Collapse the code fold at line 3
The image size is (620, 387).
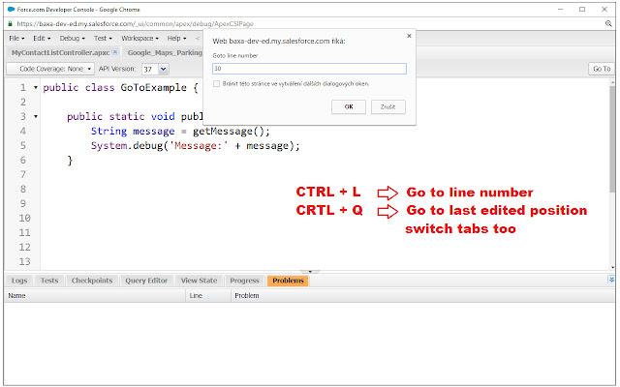[36, 116]
